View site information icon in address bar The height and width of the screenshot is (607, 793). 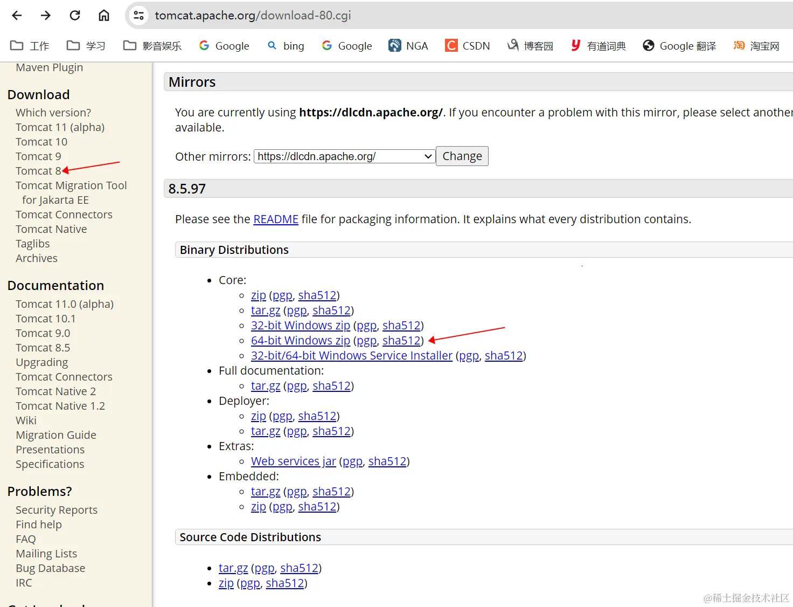(139, 15)
